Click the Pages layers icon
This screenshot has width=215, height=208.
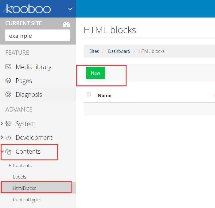[8, 80]
